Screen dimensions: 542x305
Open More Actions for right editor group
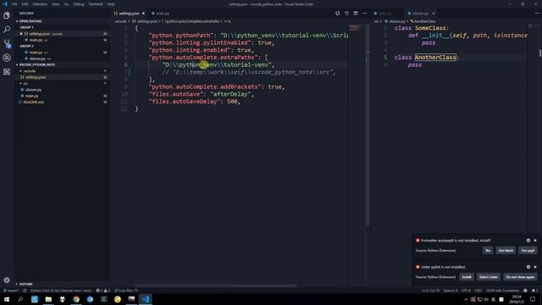tap(537, 14)
